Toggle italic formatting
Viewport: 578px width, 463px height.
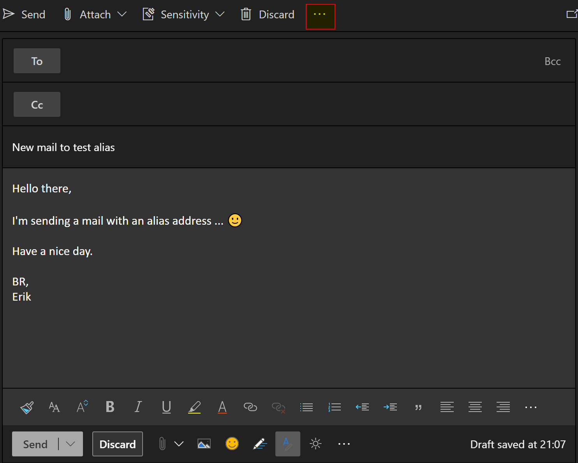[138, 407]
